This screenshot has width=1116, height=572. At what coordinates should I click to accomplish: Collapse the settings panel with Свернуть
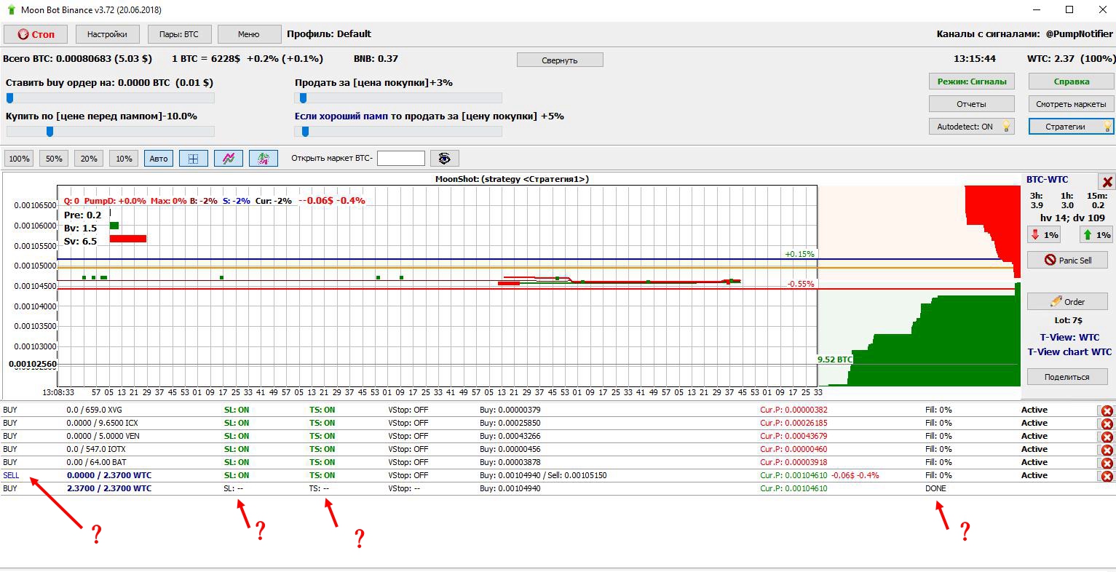click(x=559, y=60)
